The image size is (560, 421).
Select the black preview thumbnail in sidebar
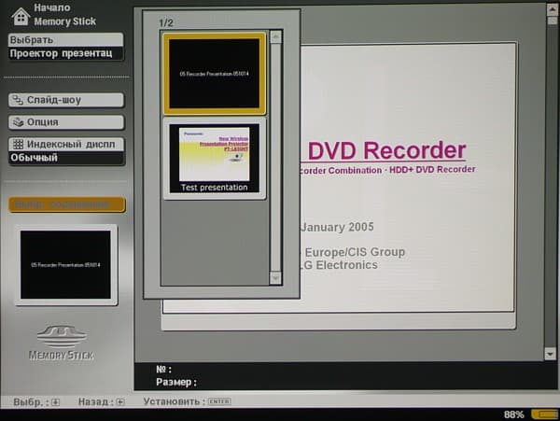(65, 264)
